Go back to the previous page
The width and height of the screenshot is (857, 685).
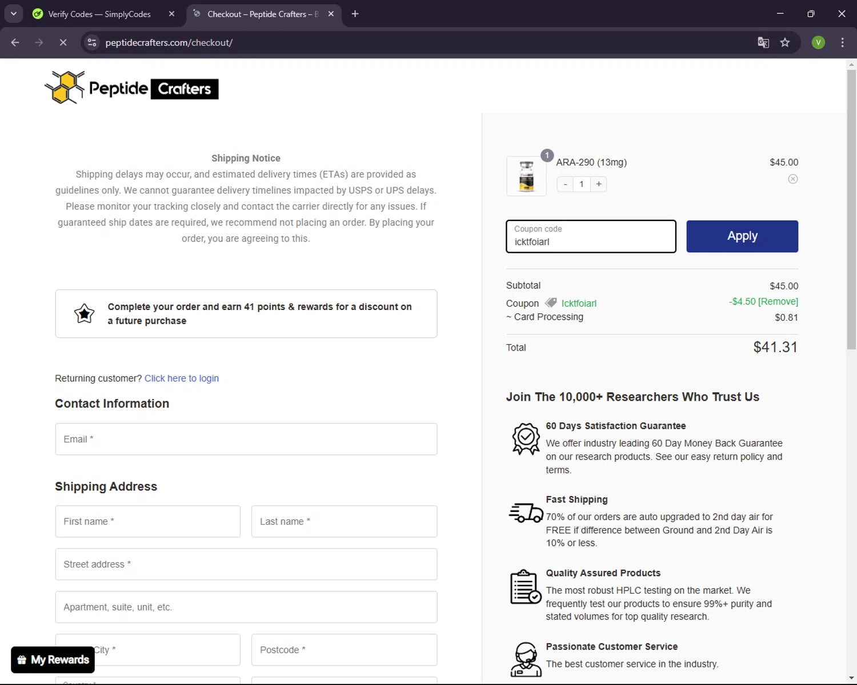(15, 42)
